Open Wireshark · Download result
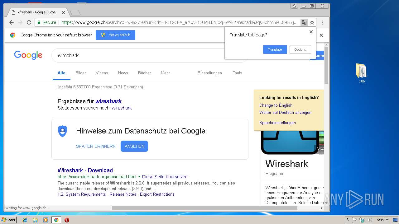Image resolution: width=399 pixels, height=224 pixels. point(85,170)
